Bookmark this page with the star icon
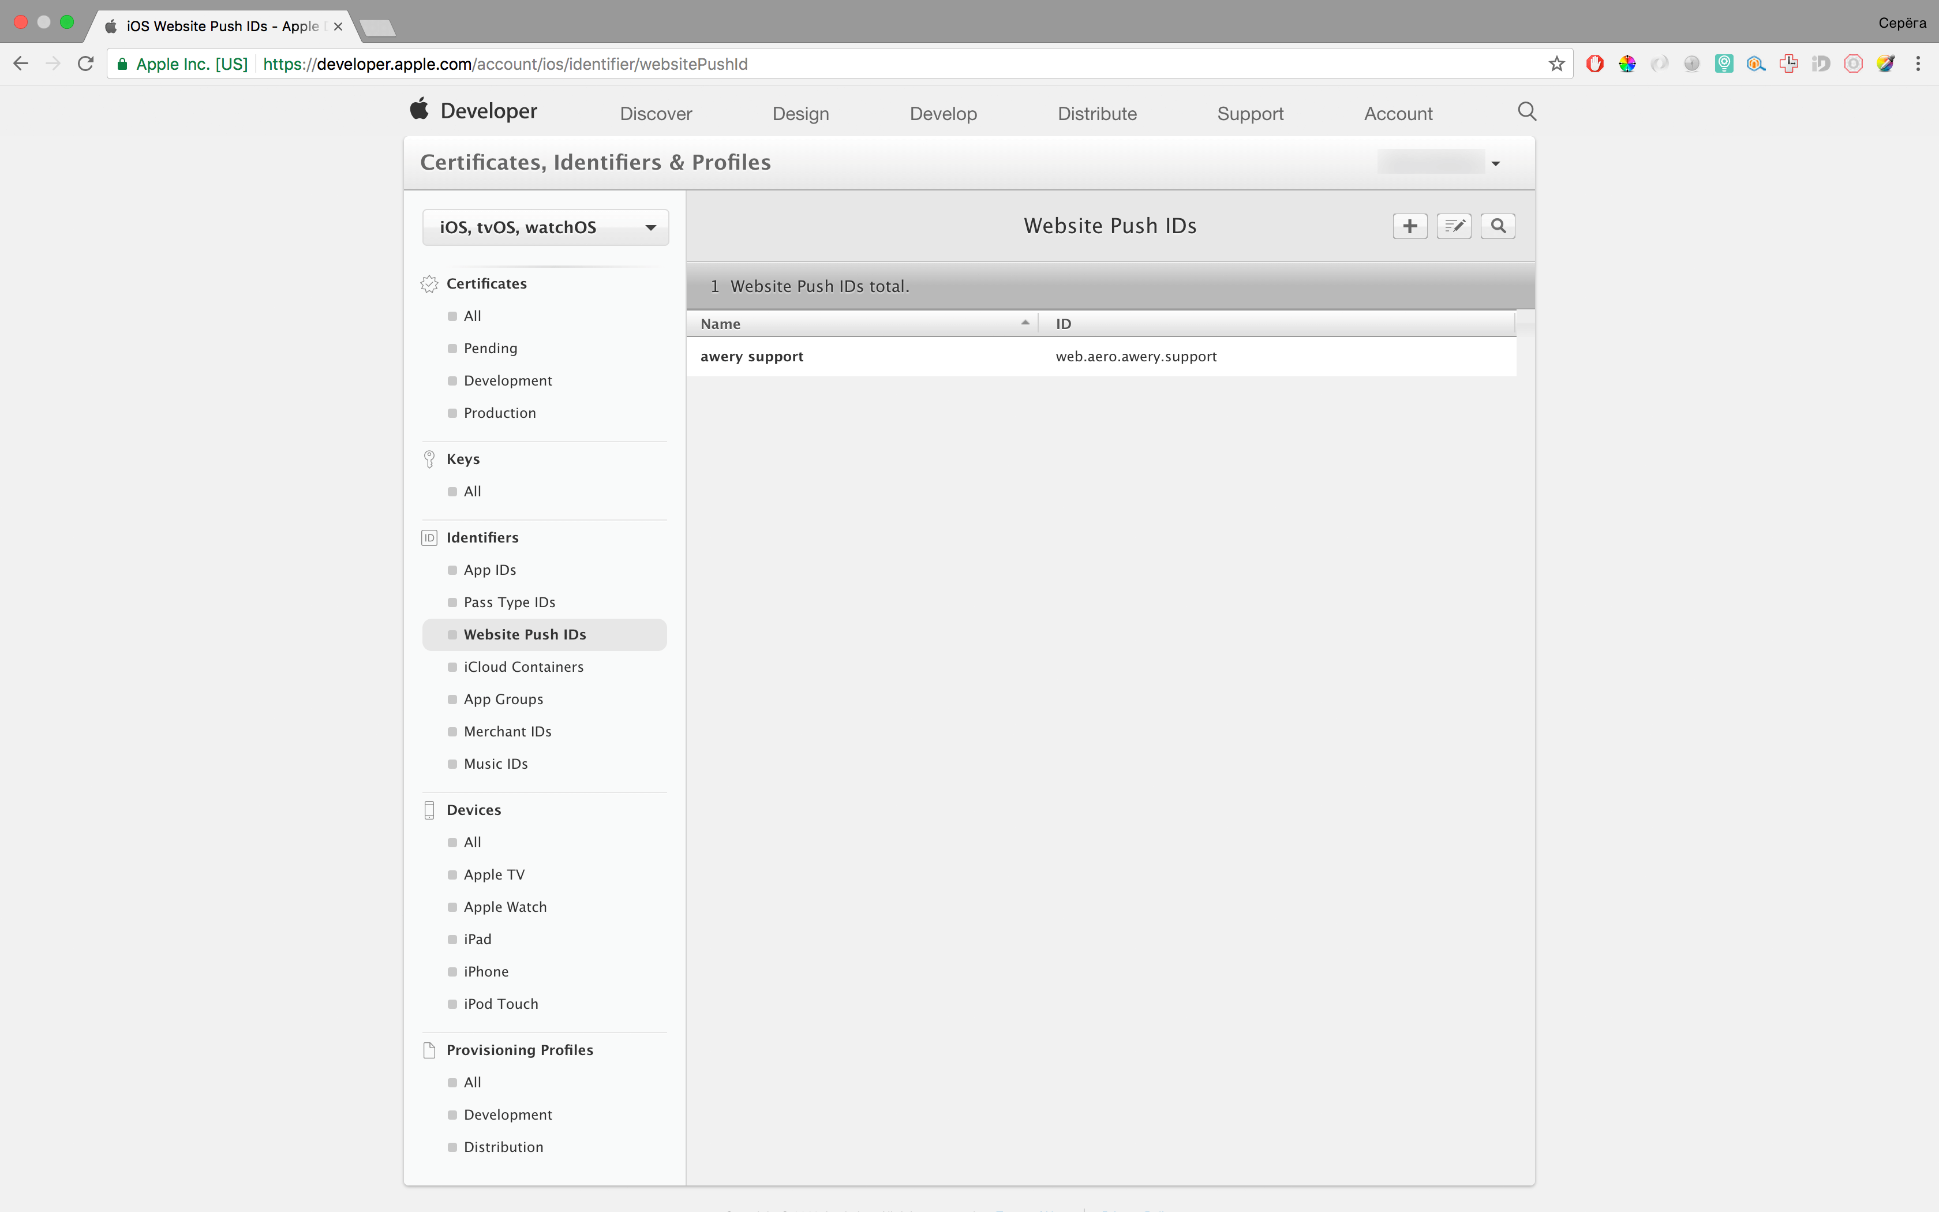This screenshot has width=1939, height=1212. tap(1556, 64)
